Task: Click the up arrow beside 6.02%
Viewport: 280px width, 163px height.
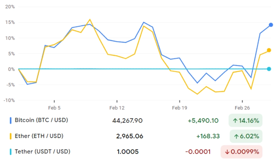Action: pyautogui.click(x=236, y=137)
